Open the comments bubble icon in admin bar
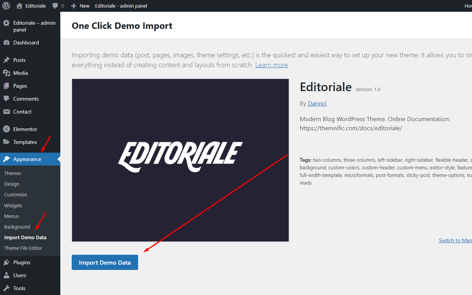472x295 pixels. (55, 6)
